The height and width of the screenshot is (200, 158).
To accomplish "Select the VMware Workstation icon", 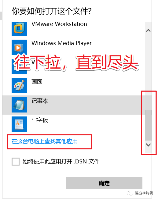I will (19, 29).
